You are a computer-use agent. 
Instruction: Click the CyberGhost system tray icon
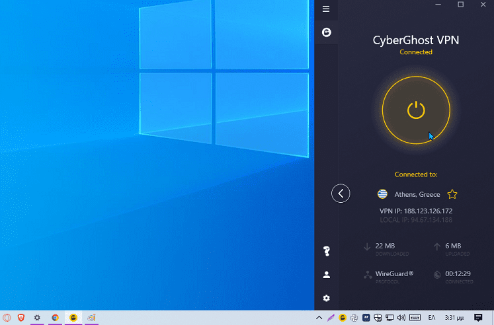click(343, 318)
